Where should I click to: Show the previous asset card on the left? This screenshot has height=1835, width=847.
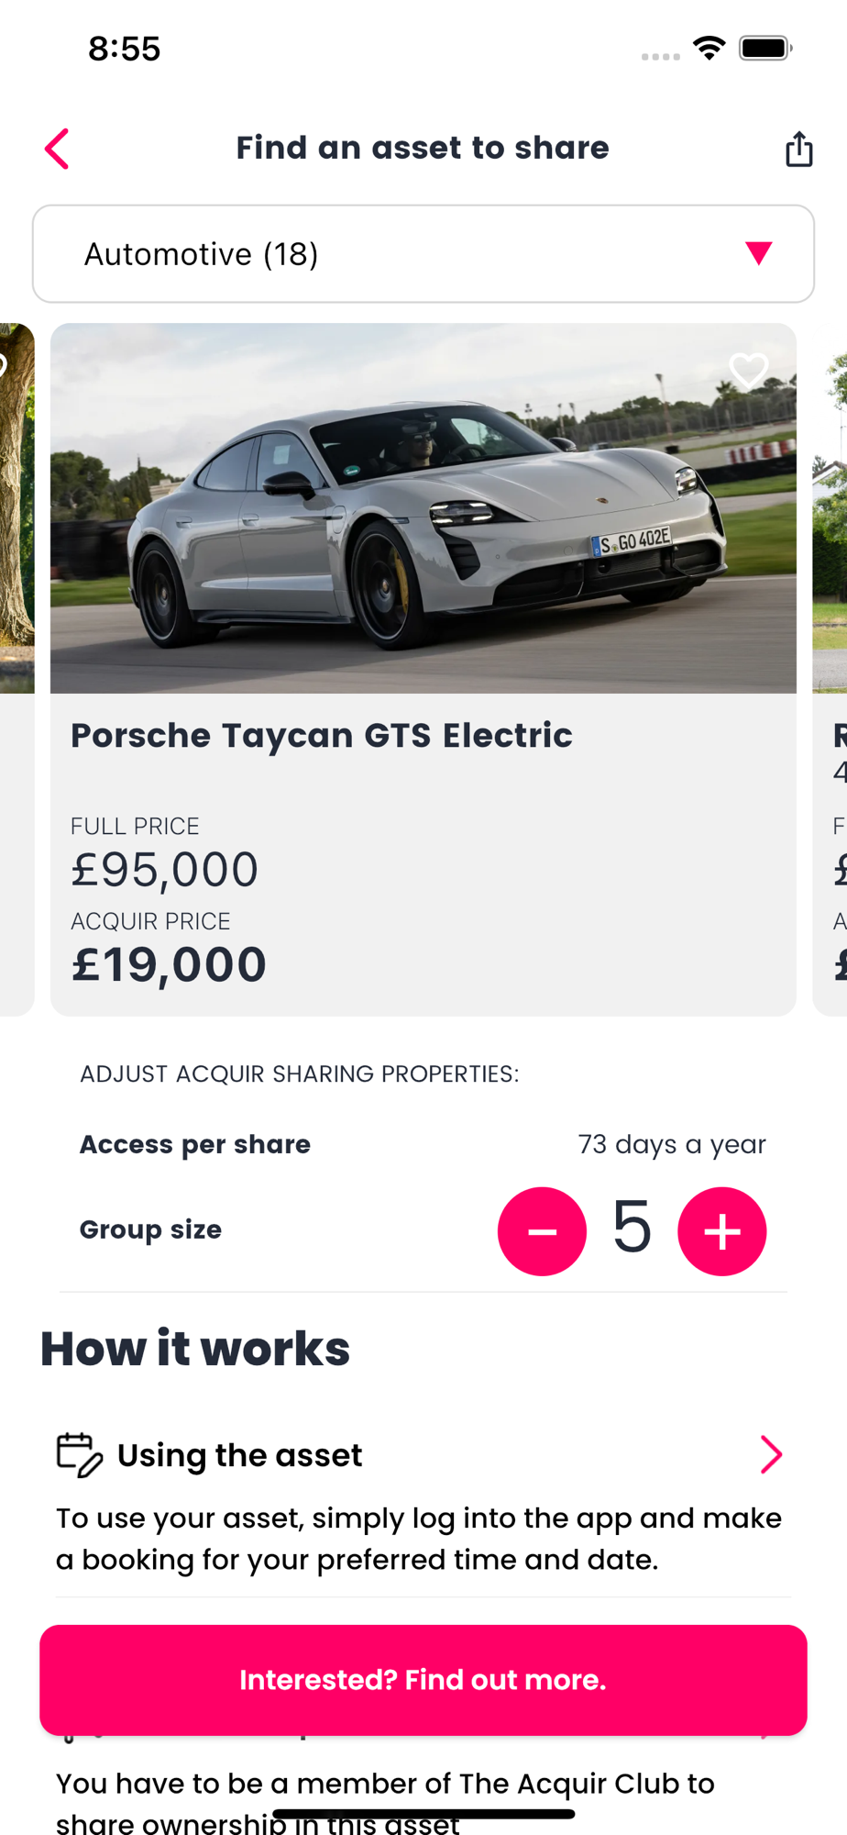pos(16,670)
